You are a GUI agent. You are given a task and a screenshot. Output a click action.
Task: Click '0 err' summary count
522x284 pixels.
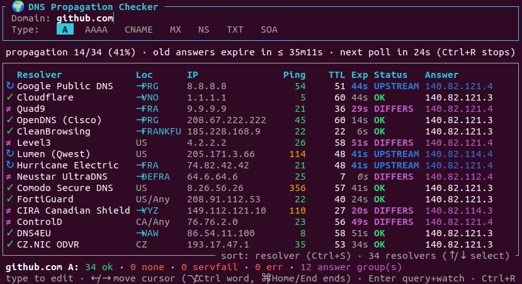(269, 267)
